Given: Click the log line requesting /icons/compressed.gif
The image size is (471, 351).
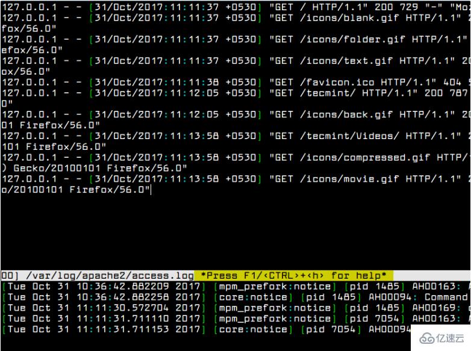Looking at the screenshot, I should (235, 157).
